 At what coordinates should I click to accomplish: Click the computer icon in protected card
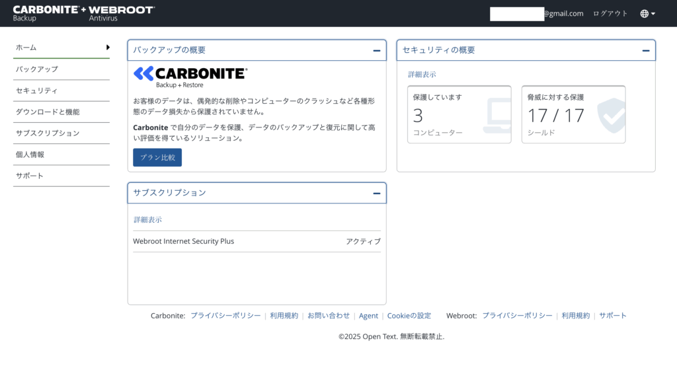point(497,114)
